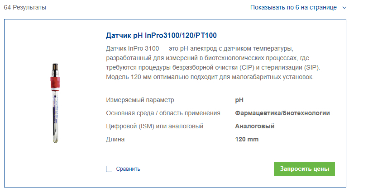Select the 'Основная среда / область применения' label
The width and height of the screenshot is (373, 192).
(x=163, y=113)
